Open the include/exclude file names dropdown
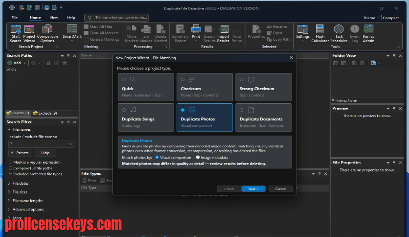This screenshot has width=409, height=237. coord(70,144)
